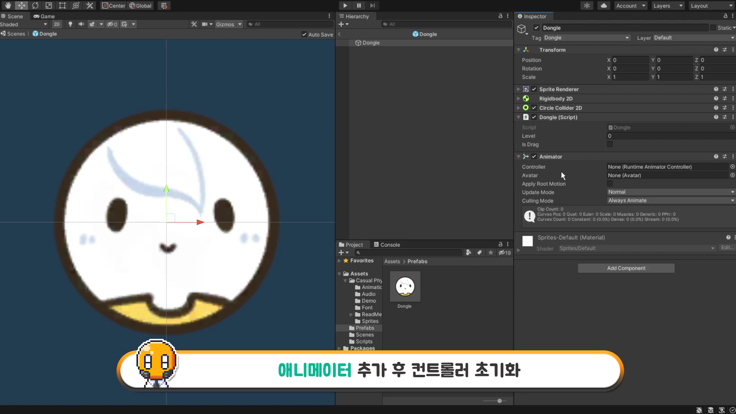Adjust the project thumbnail size slider
The image size is (736, 414).
coord(499,401)
